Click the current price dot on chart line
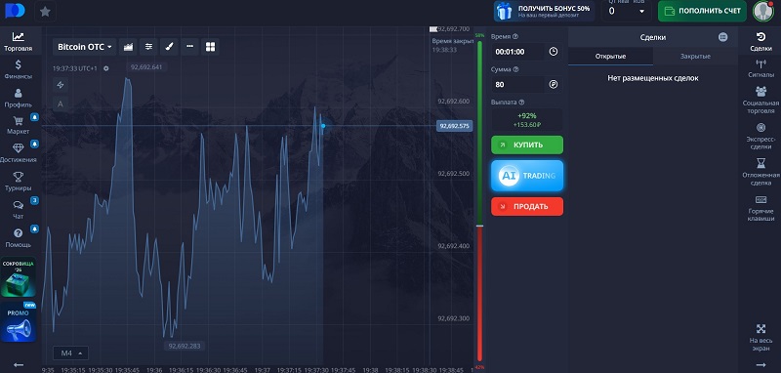The width and height of the screenshot is (781, 373). [323, 126]
